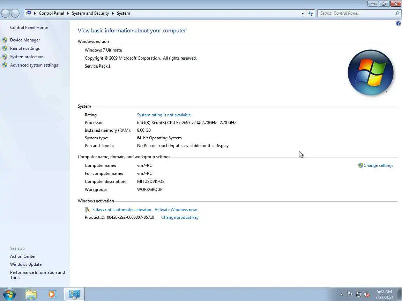Open the System protection link

point(27,57)
